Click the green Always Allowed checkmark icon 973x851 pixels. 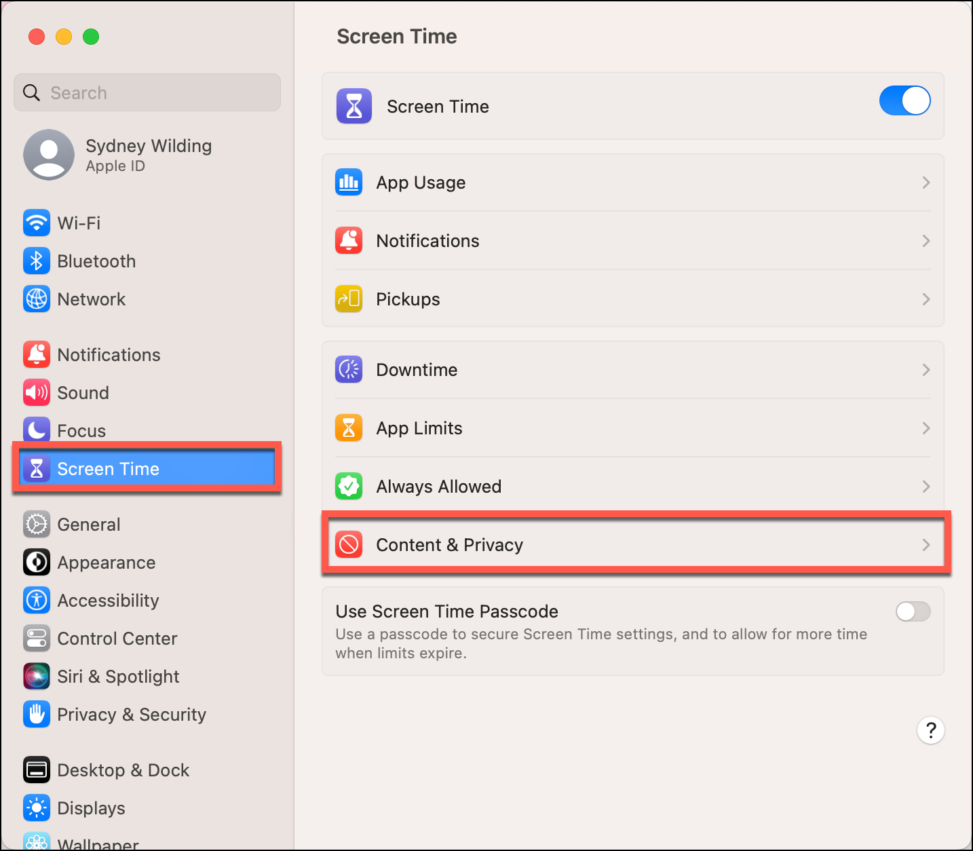click(x=349, y=486)
